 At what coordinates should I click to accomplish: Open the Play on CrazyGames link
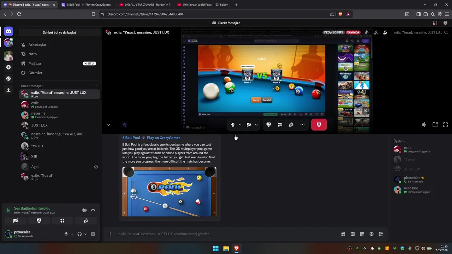(x=163, y=138)
